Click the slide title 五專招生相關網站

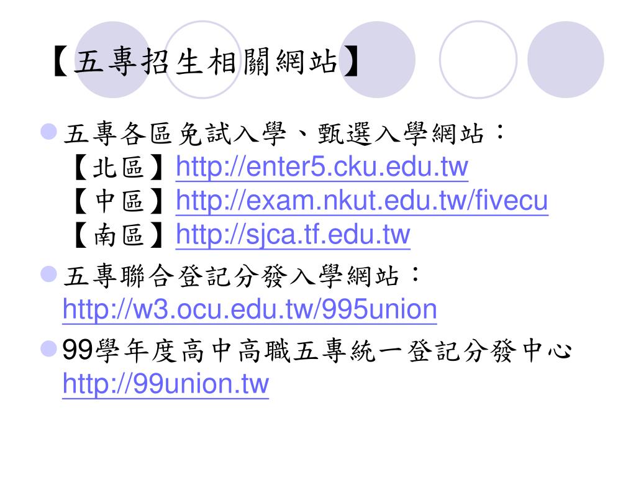206,61
